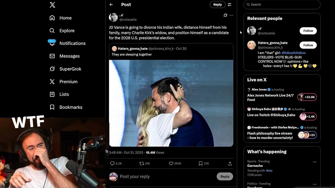Open the Garnacho trending topic
This screenshot has height=188, width=335.
click(x=255, y=166)
